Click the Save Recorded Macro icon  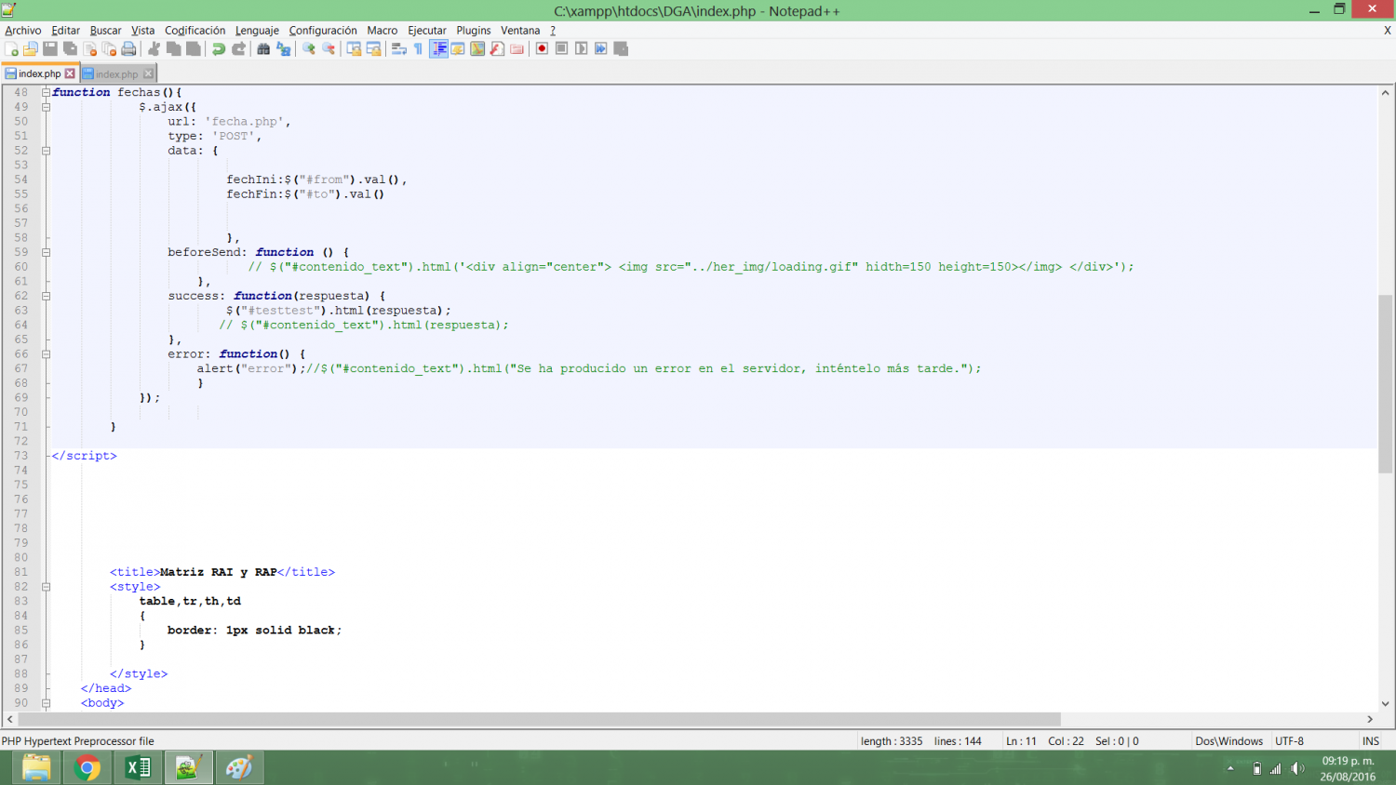pyautogui.click(x=621, y=48)
